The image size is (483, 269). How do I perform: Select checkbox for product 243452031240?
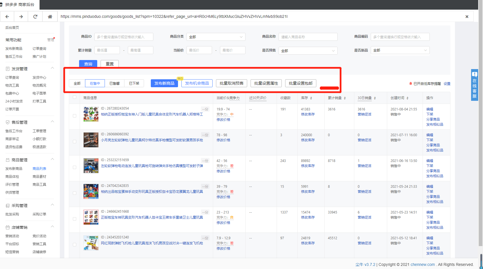75,245
